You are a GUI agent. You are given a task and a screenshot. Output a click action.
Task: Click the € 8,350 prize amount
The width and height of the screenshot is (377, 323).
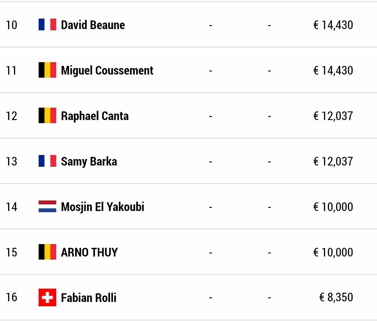336,297
